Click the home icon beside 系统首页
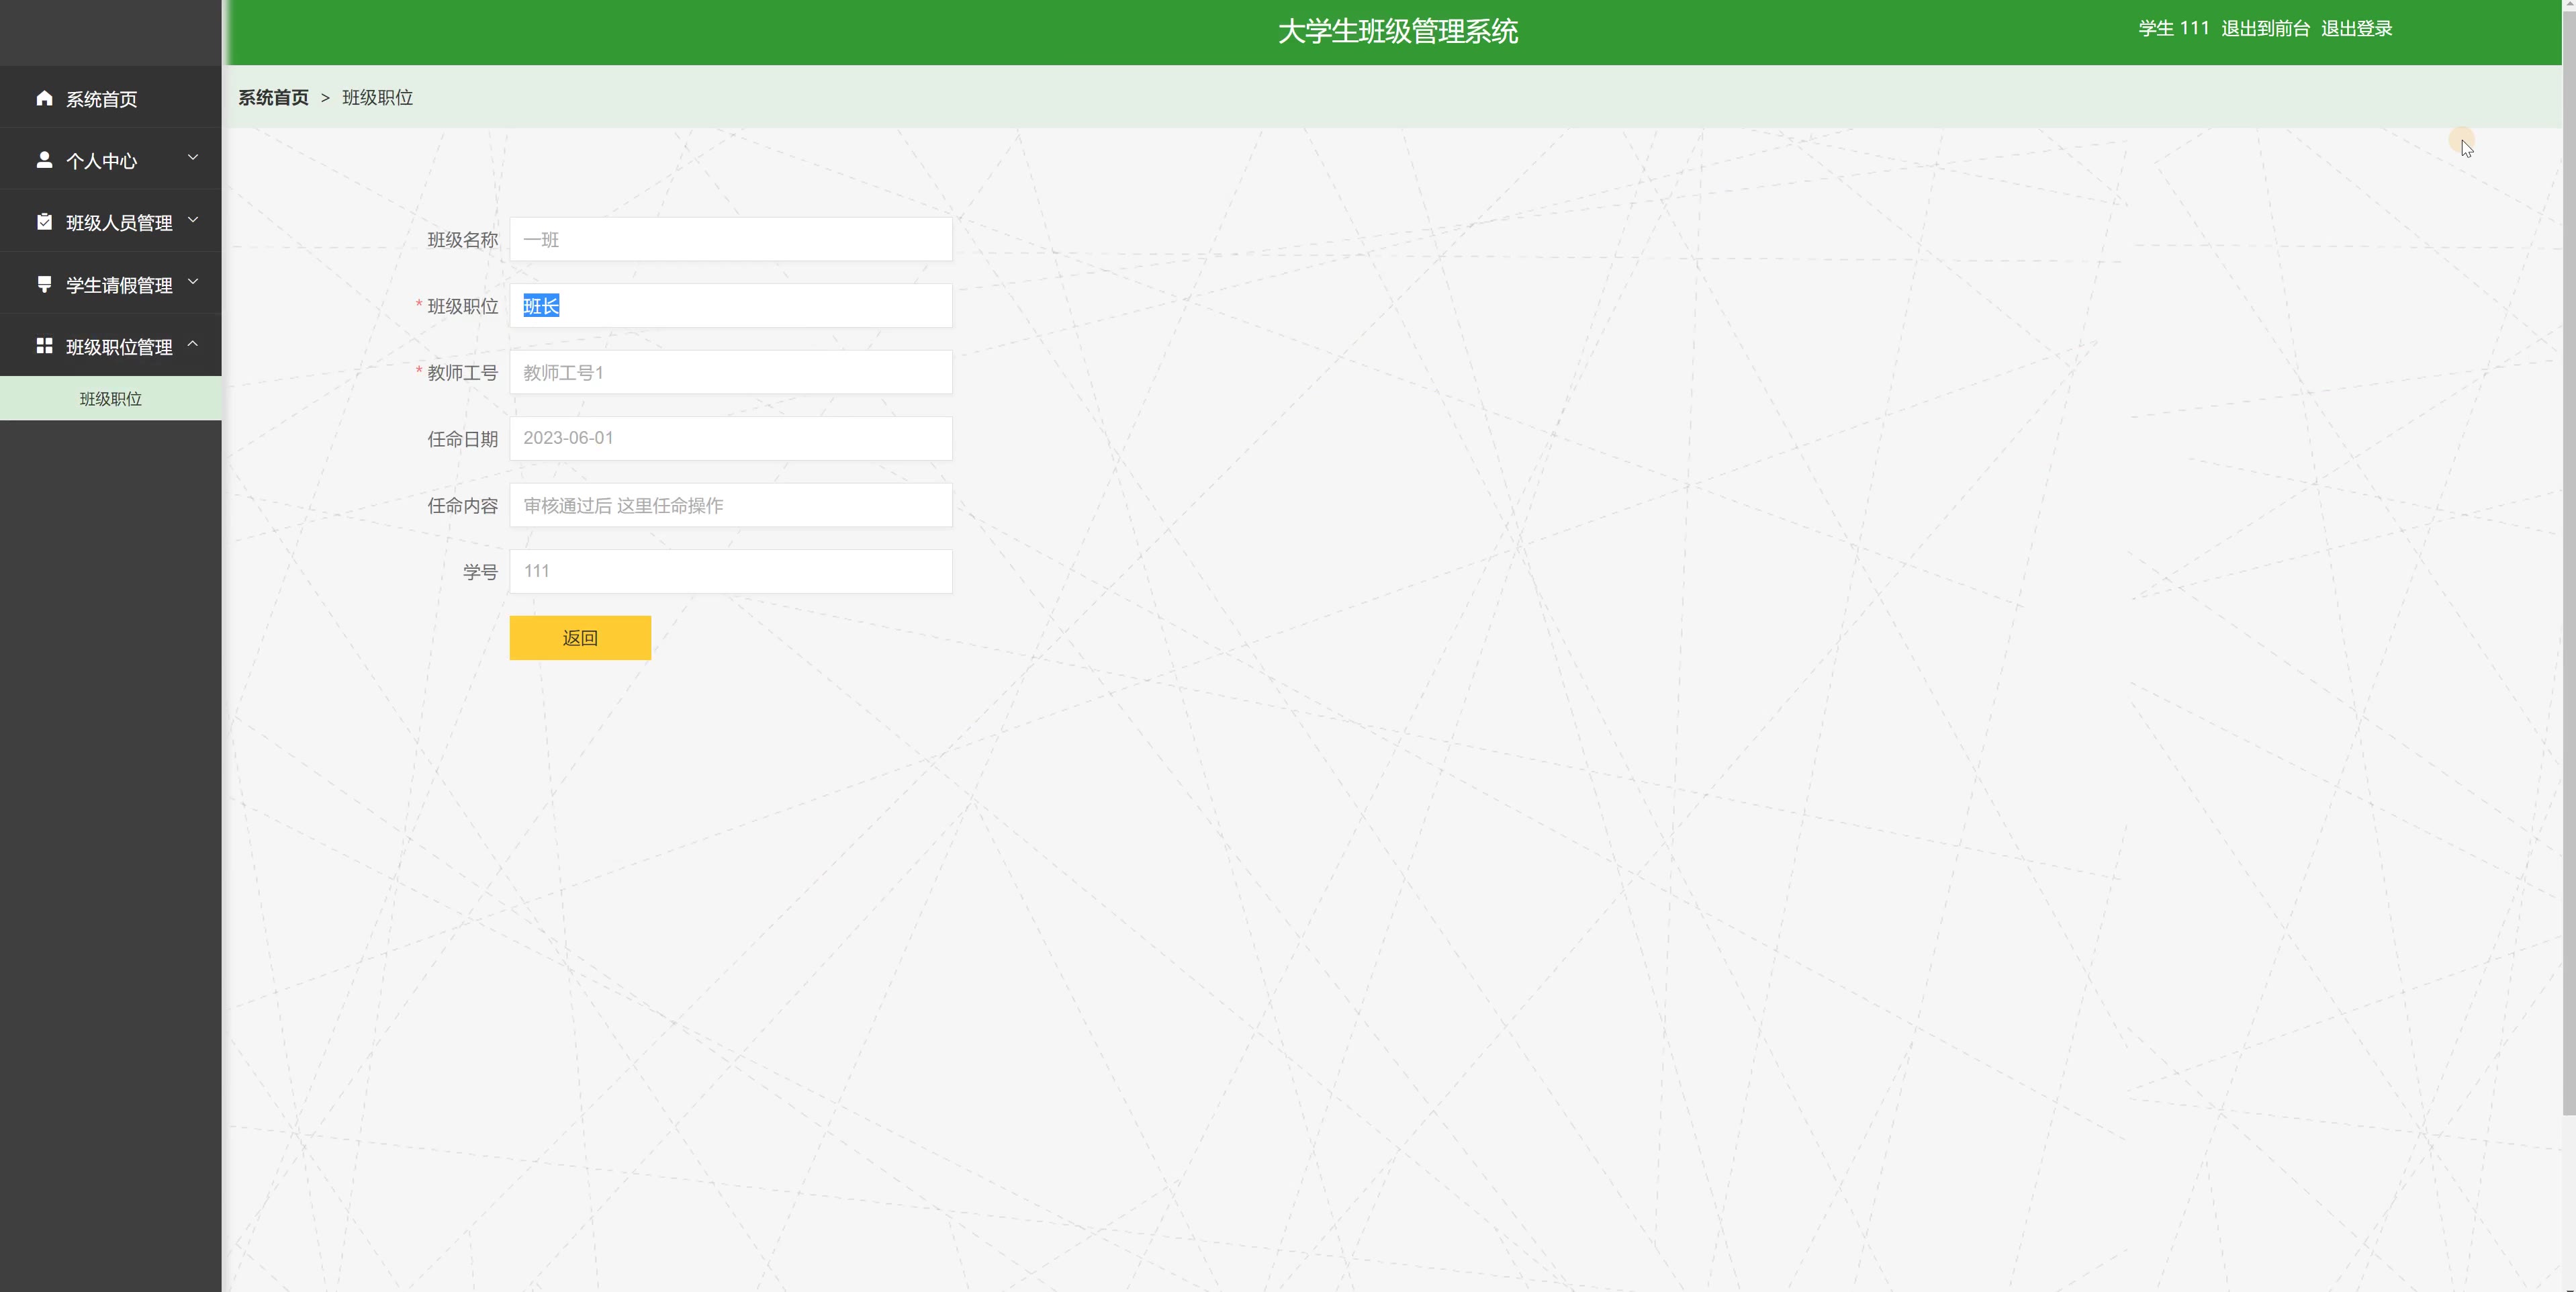 pos(44,98)
